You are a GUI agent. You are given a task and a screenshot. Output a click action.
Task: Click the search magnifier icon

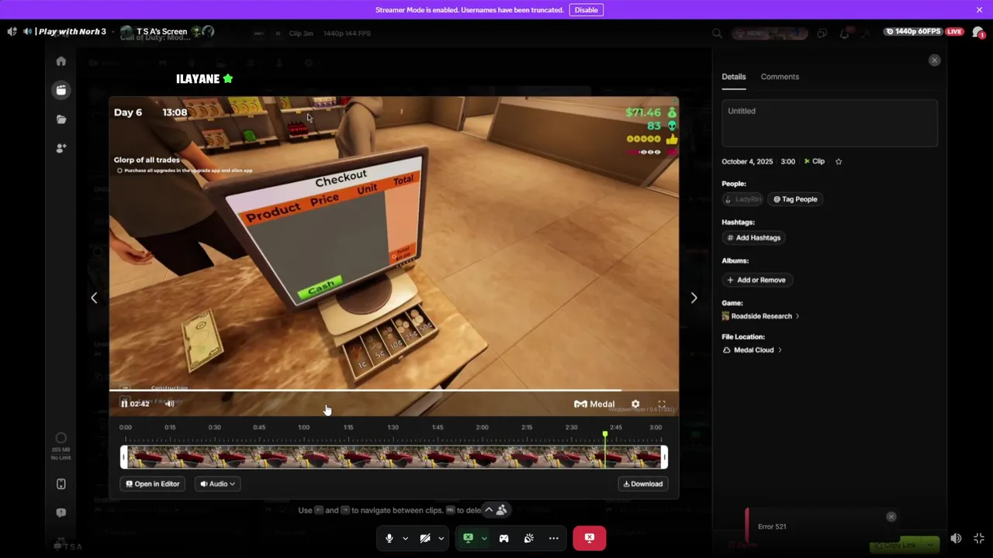coord(717,33)
